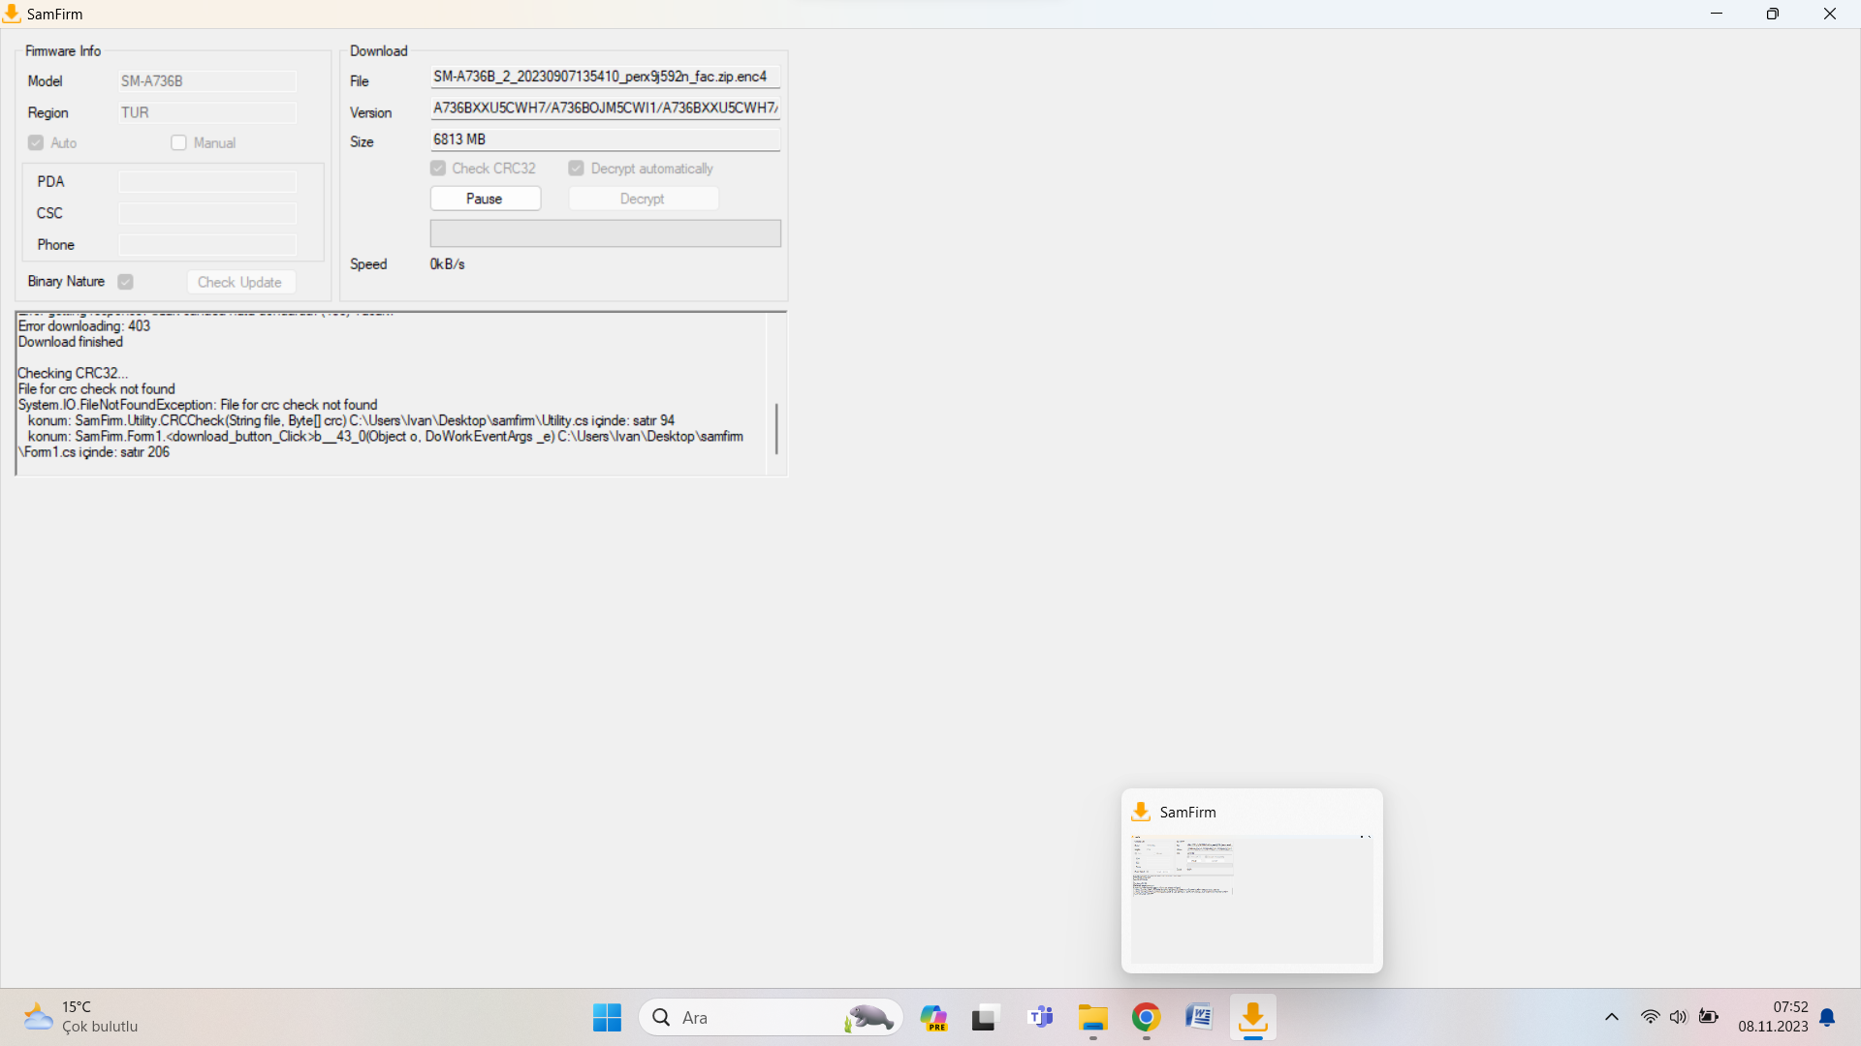
Task: Pause the firmware download
Action: pyautogui.click(x=485, y=199)
